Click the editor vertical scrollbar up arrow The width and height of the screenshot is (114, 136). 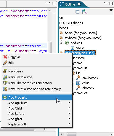[x=50, y=11]
